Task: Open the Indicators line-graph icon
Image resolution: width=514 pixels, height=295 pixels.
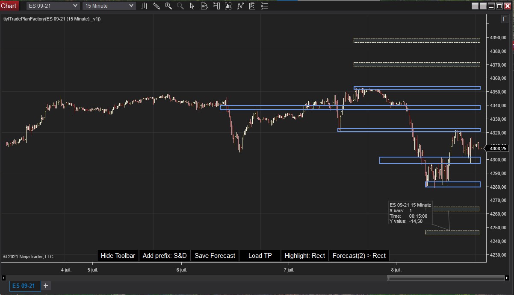Action: pos(241,6)
